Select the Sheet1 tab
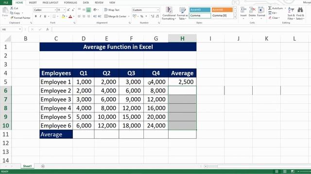Viewport: 311px width, 174px height. tap(27, 166)
